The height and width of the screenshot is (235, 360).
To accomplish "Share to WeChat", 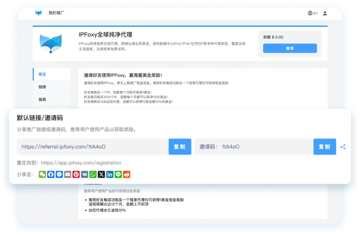I will coord(42,174).
